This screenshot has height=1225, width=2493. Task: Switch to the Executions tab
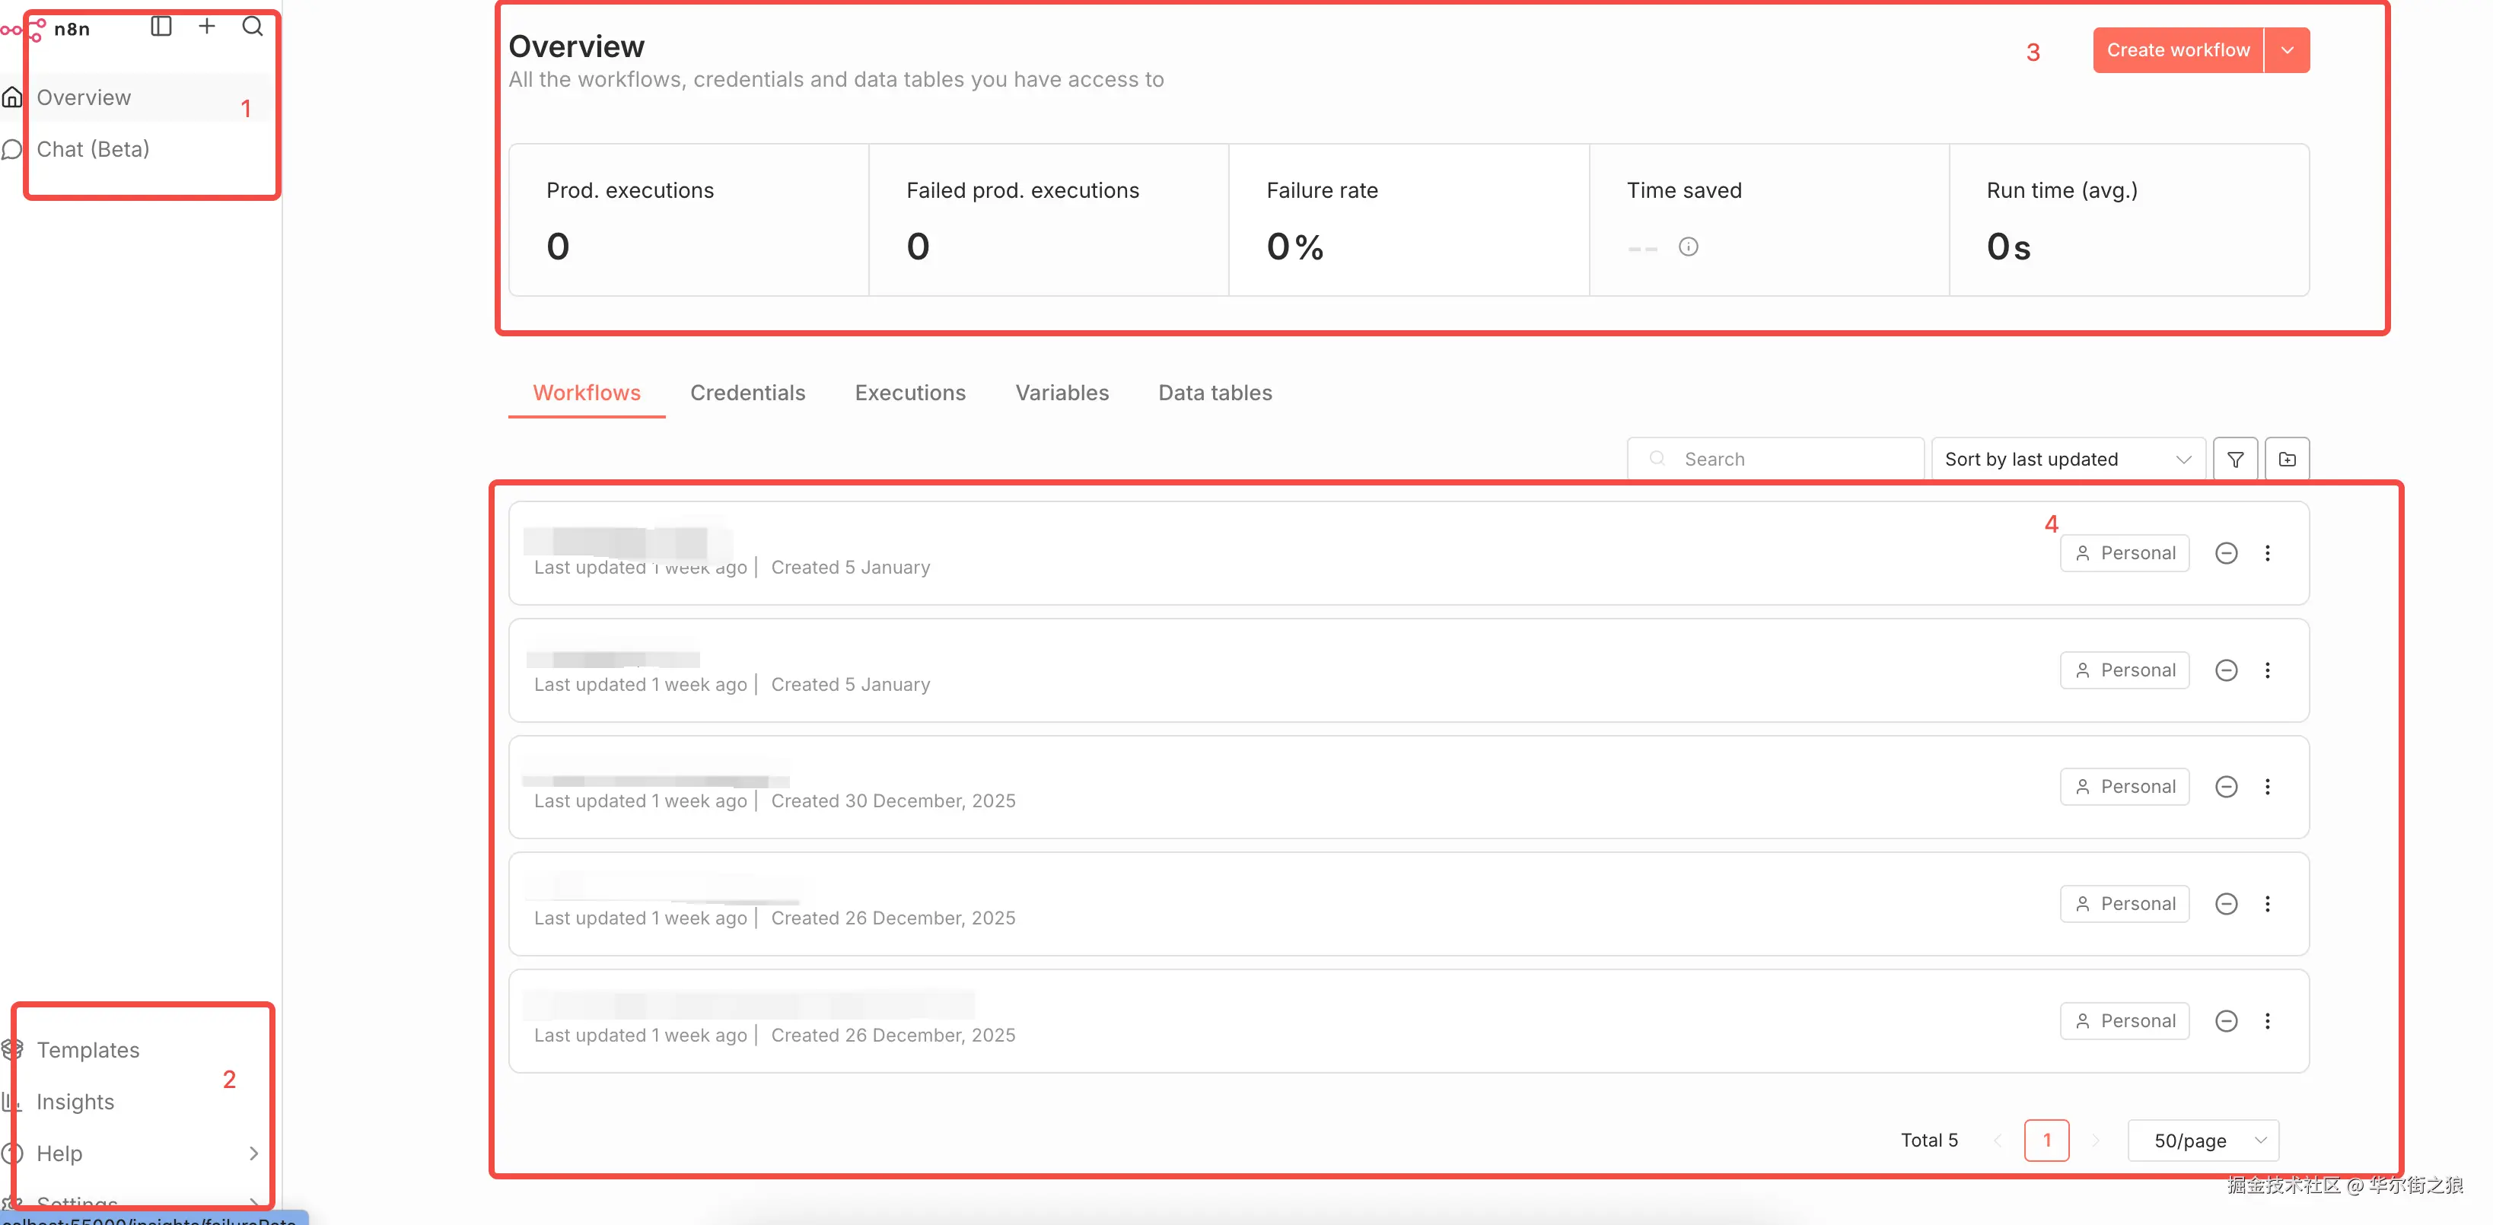click(x=909, y=393)
